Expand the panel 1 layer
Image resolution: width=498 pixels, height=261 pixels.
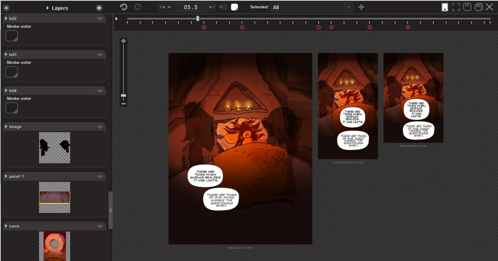(x=6, y=177)
